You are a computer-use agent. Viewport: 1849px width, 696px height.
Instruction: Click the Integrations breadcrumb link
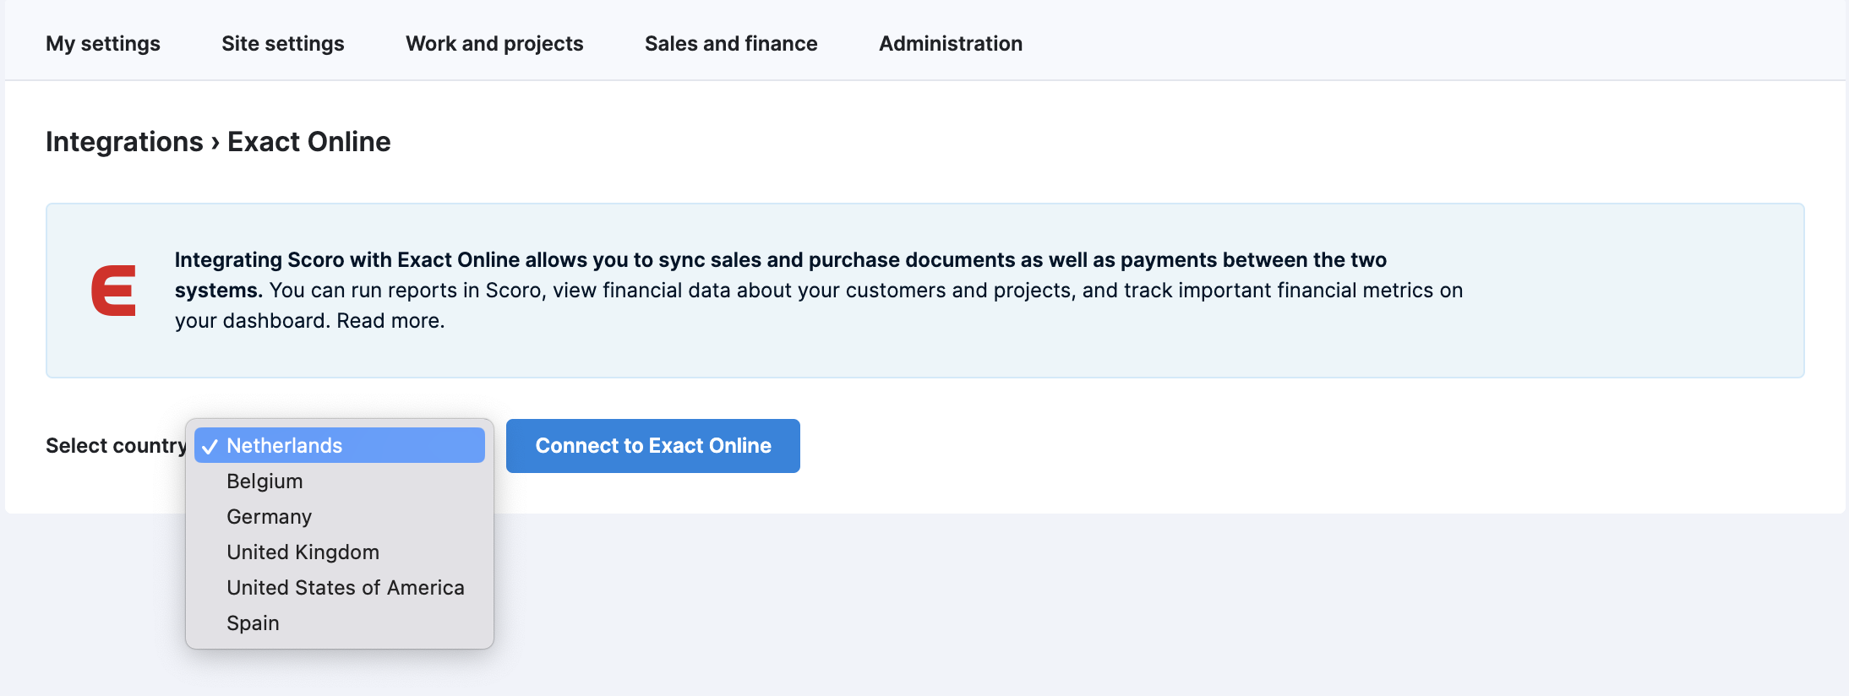(124, 142)
